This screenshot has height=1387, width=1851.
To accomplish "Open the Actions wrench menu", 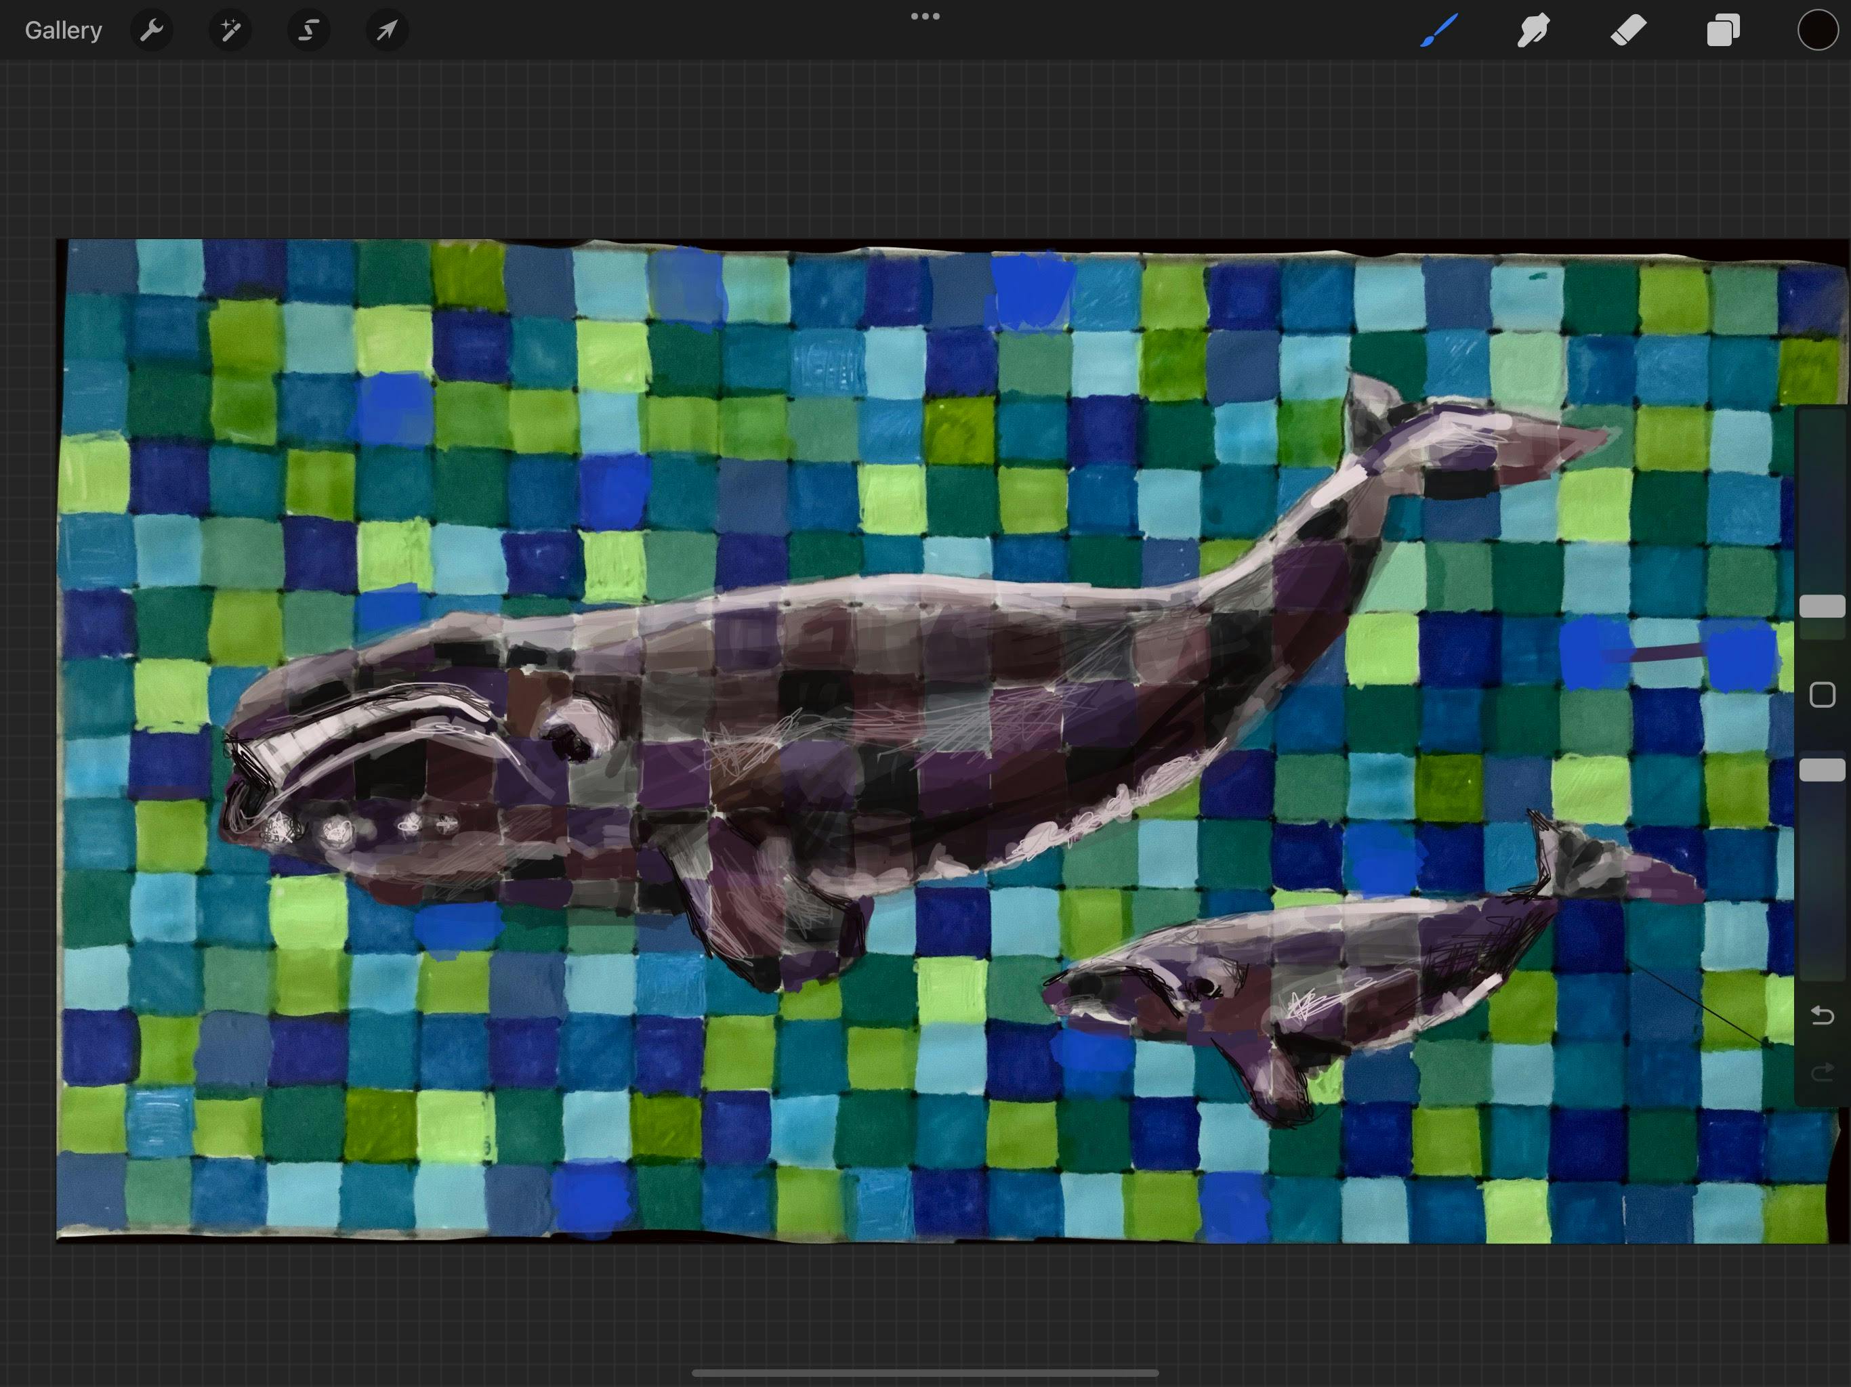I will 152,31.
